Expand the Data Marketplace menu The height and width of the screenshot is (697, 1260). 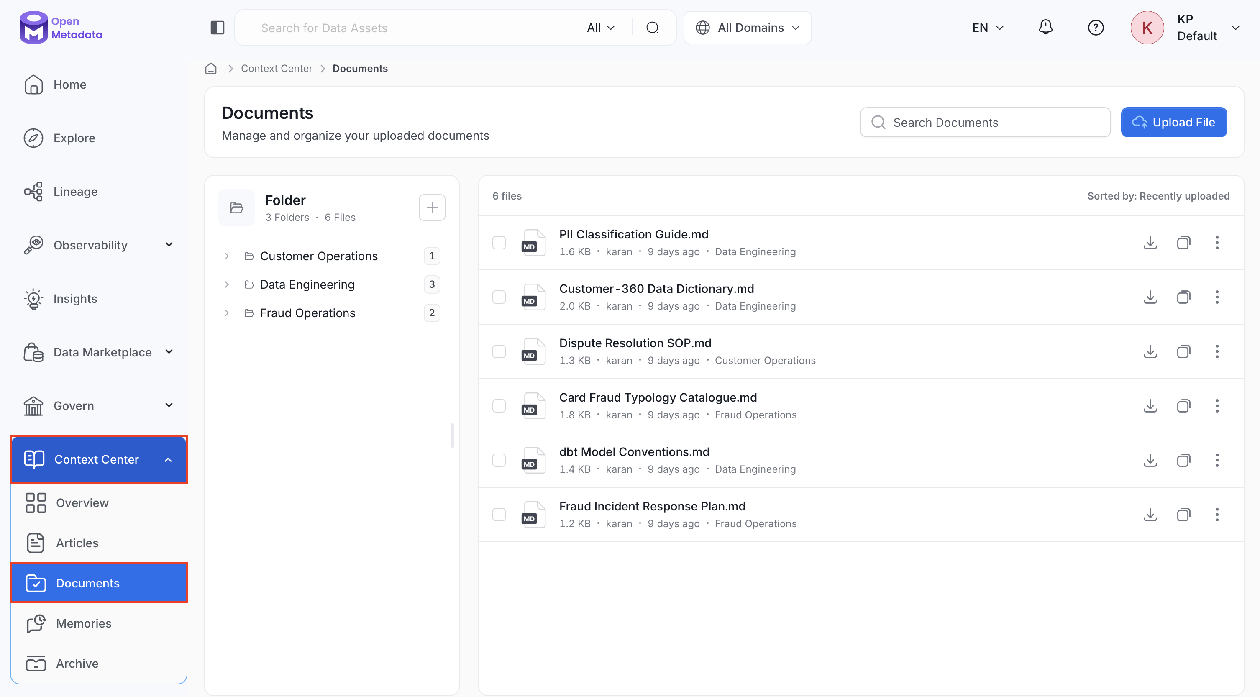click(x=169, y=352)
